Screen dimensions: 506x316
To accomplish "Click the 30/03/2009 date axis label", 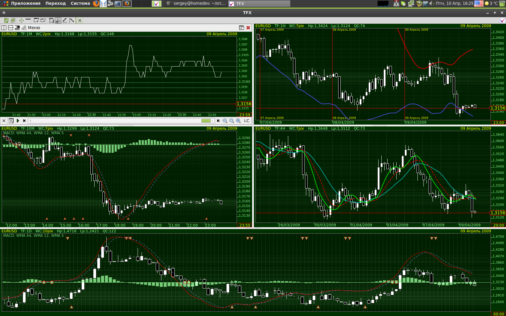I will pos(325,225).
